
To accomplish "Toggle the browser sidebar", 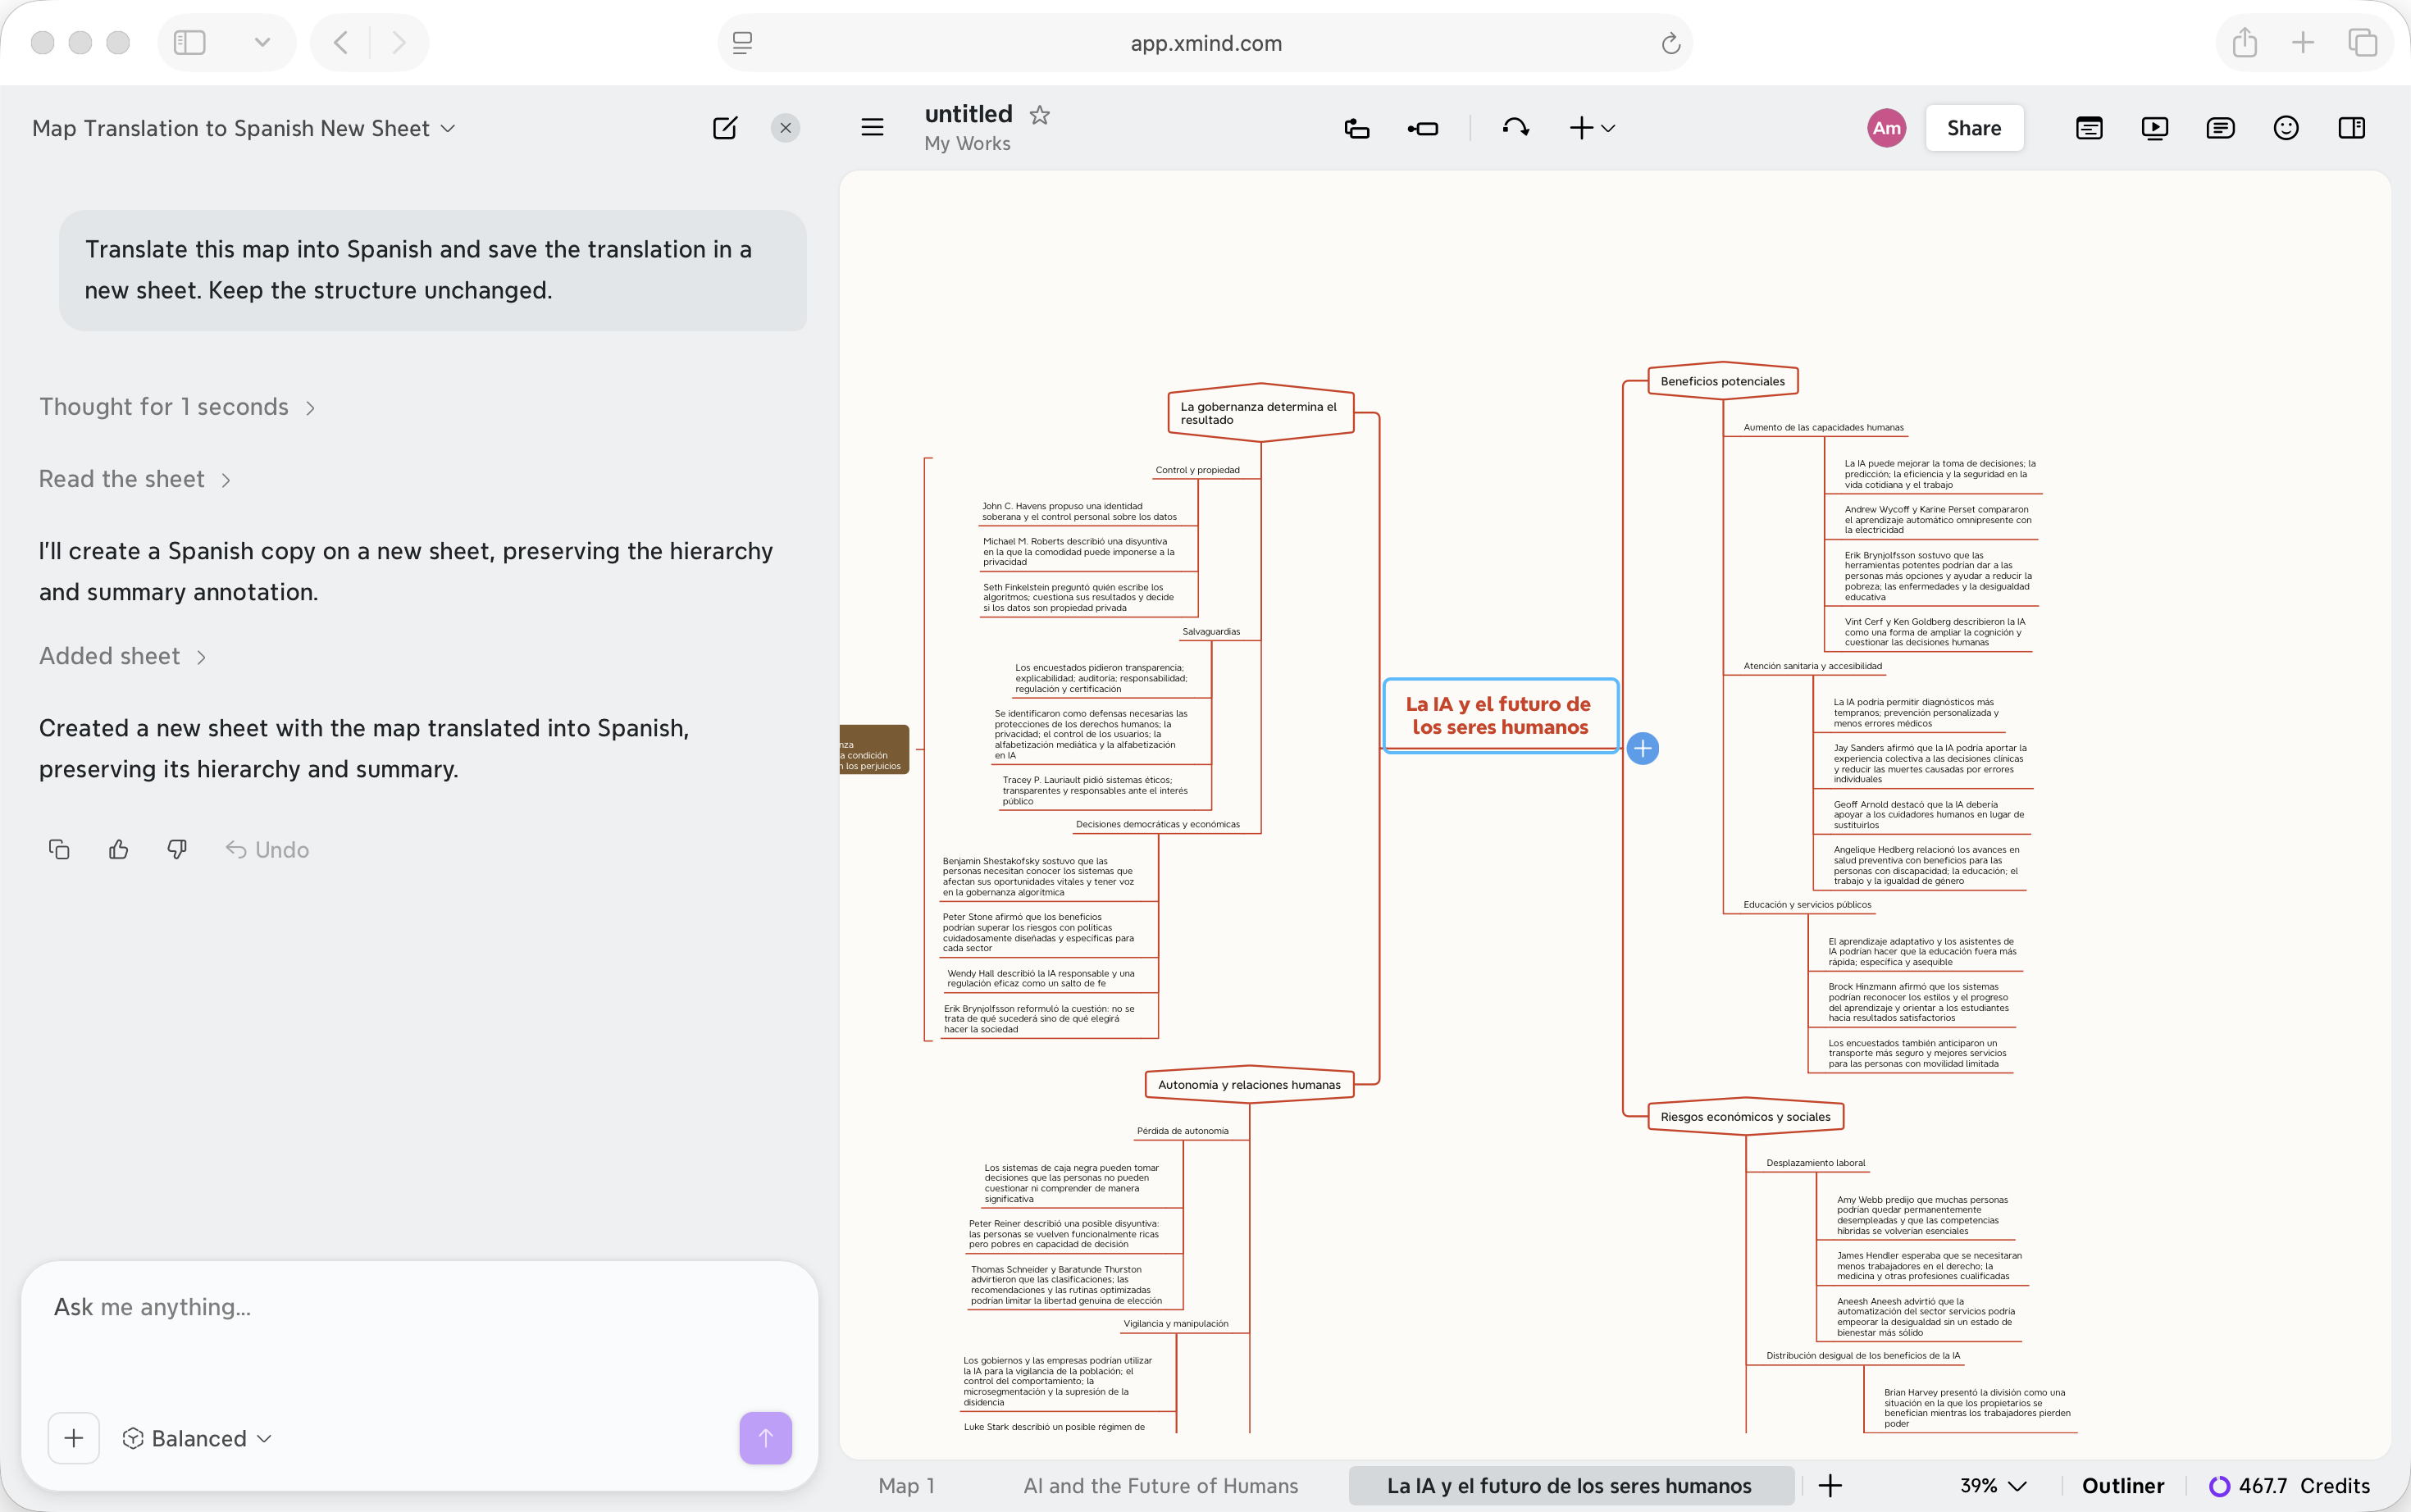I will [x=190, y=42].
